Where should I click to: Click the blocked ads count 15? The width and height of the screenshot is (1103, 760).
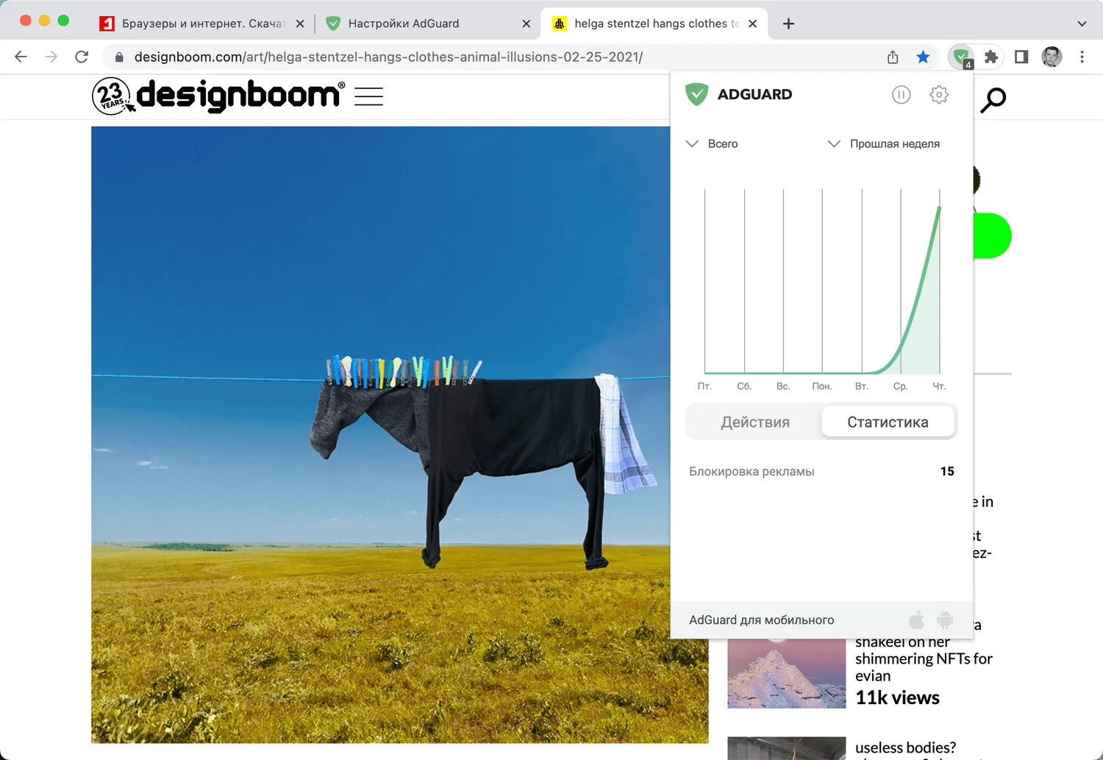(x=947, y=472)
